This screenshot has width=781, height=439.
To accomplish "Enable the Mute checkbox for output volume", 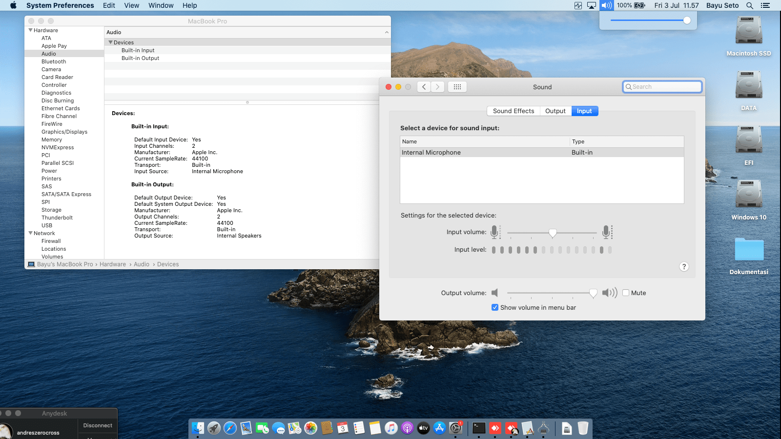I will click(x=626, y=293).
